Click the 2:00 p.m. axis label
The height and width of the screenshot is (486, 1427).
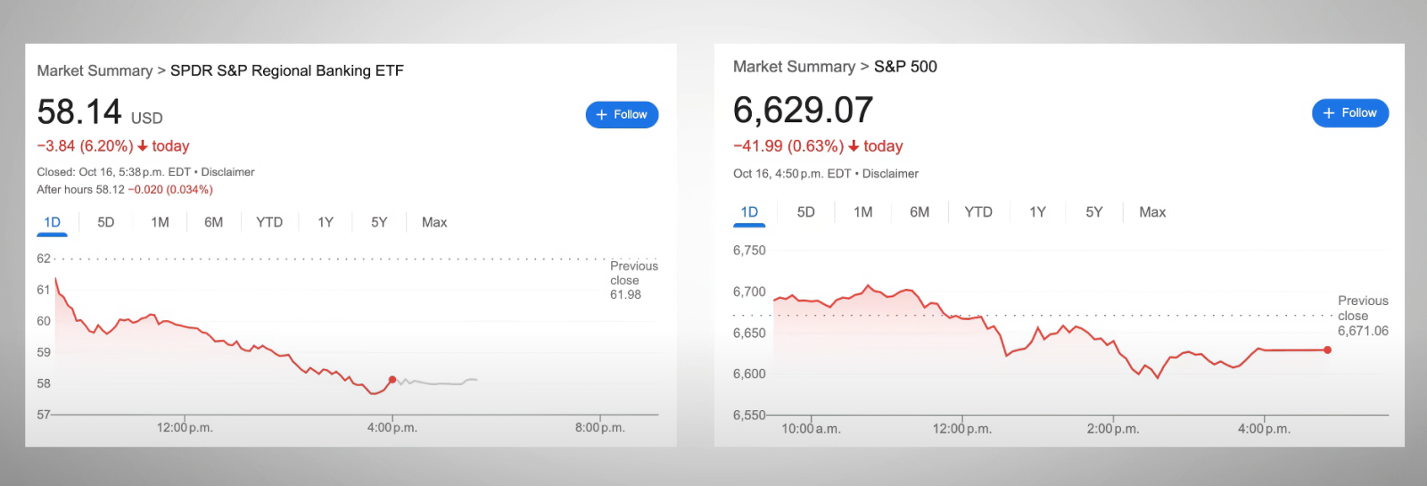[1113, 429]
